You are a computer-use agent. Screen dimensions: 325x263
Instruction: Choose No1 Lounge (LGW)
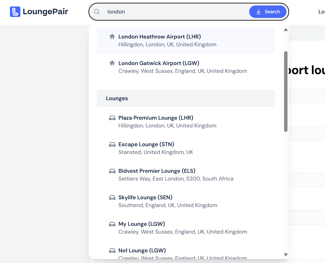coord(186,250)
